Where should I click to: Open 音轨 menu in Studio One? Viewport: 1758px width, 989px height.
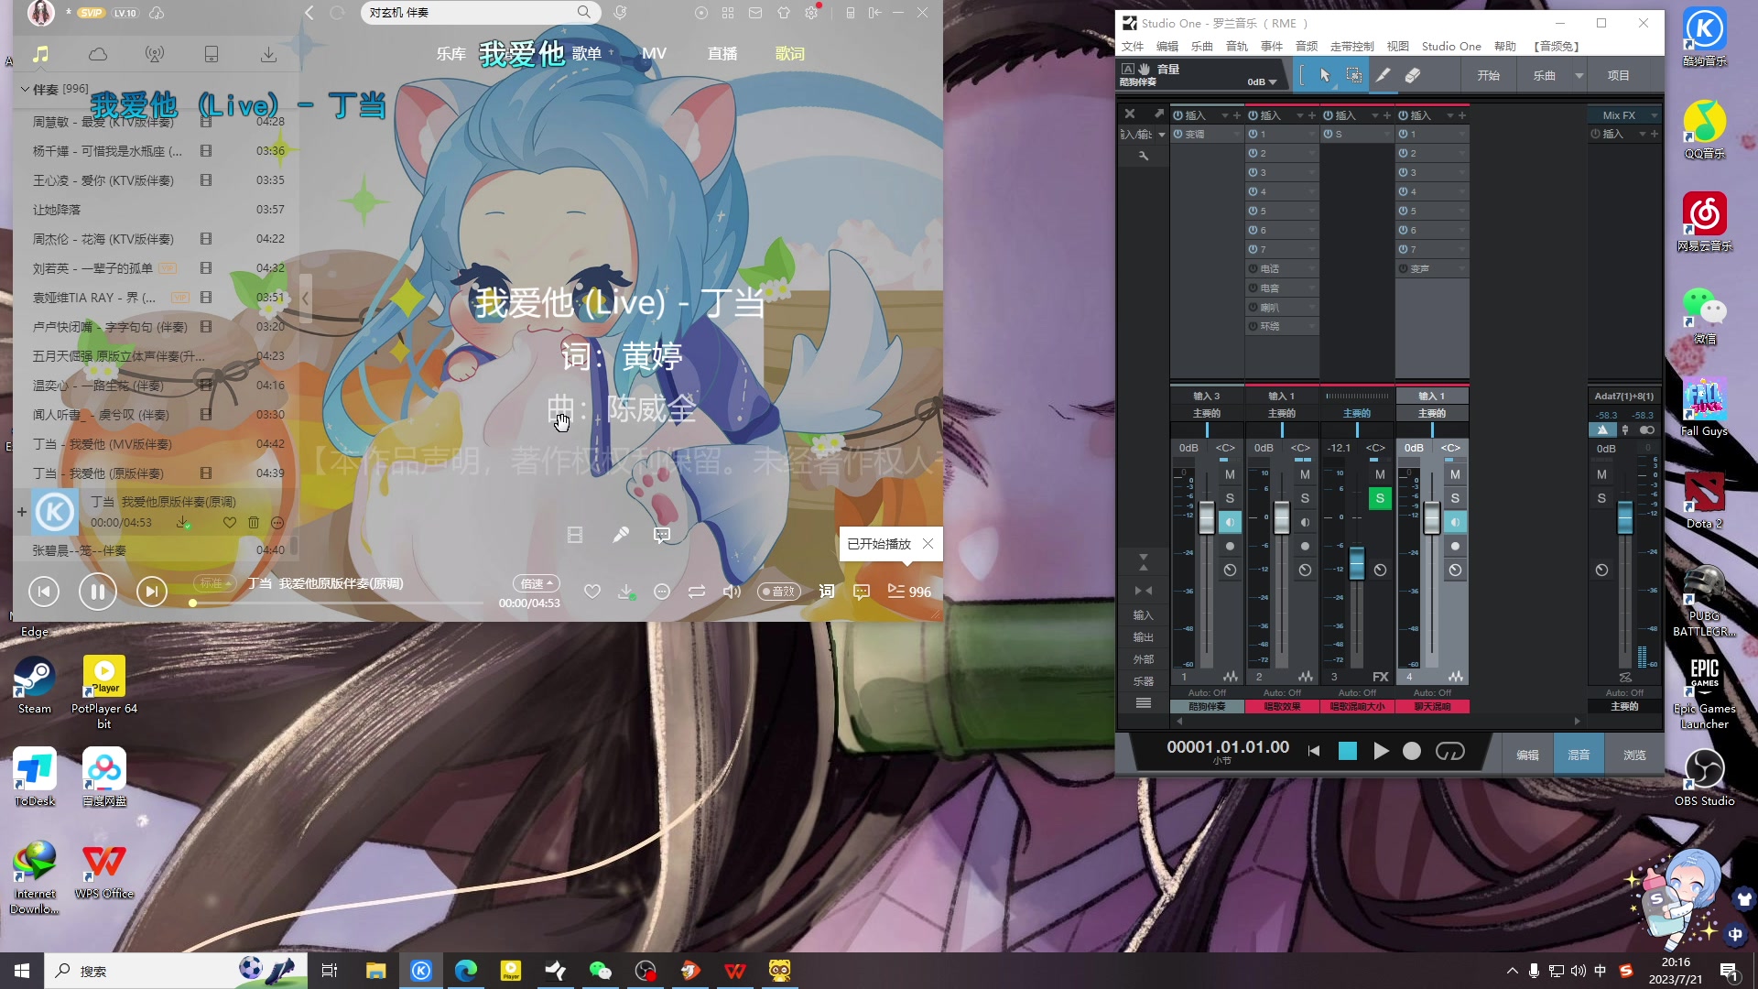pyautogui.click(x=1237, y=46)
